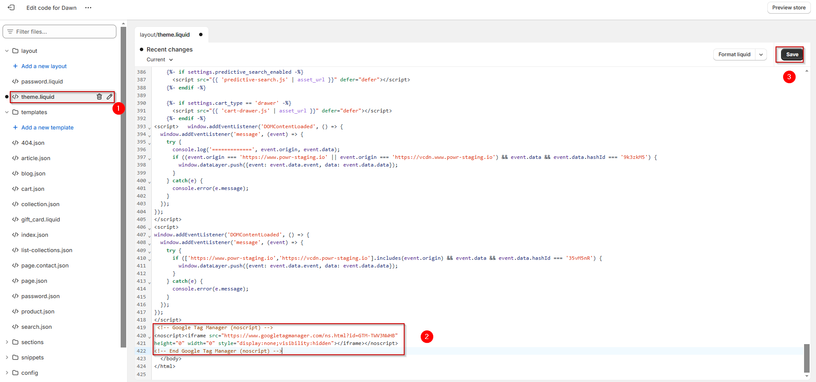Viewport: 816px width, 382px height.
Task: Expand the config folder chevron
Action: (7, 373)
